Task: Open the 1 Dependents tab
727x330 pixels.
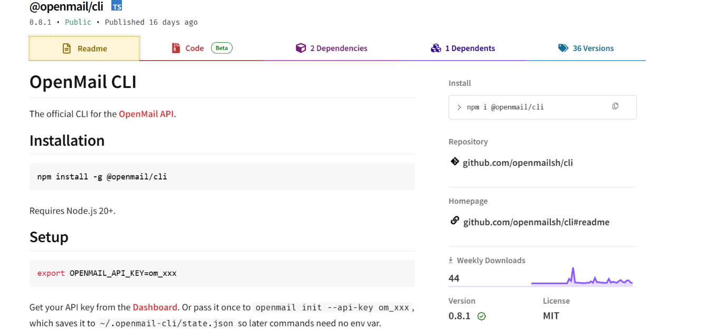Action: click(463, 48)
